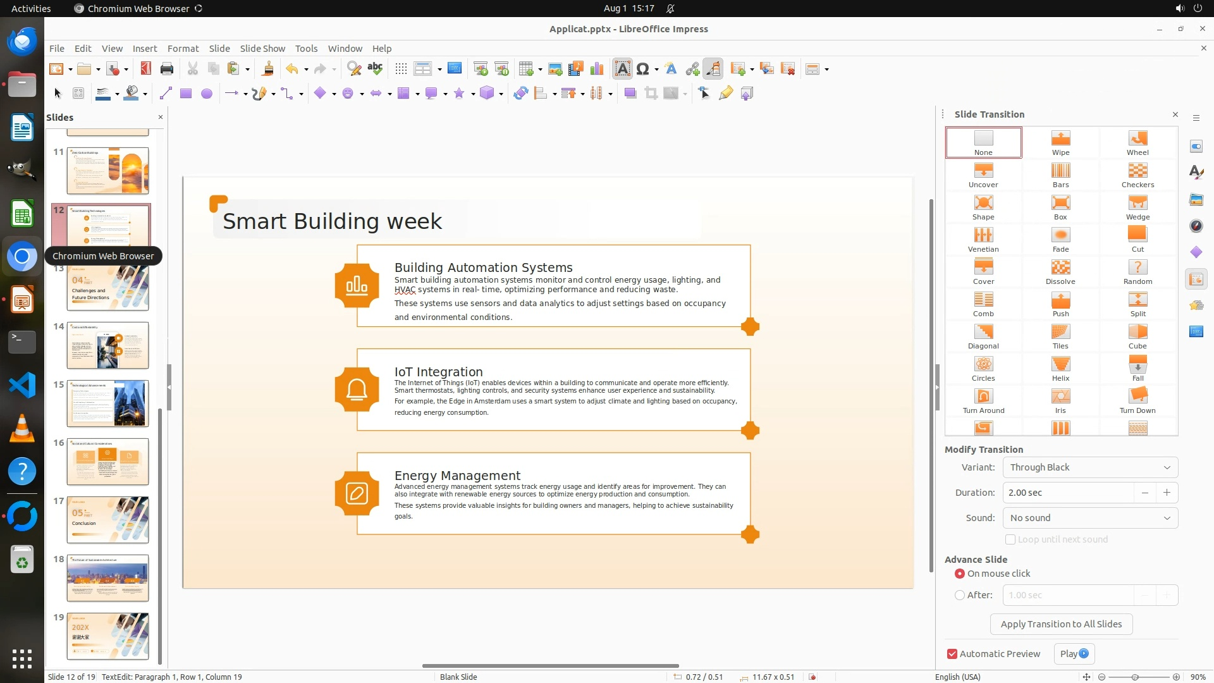1214x683 pixels.
Task: Choose the Dissolve transition effect
Action: (1060, 272)
